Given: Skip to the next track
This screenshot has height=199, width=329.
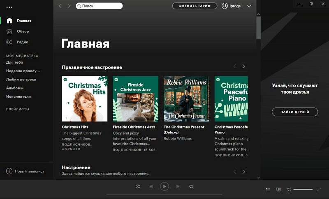Looking at the screenshot, I should (x=178, y=186).
